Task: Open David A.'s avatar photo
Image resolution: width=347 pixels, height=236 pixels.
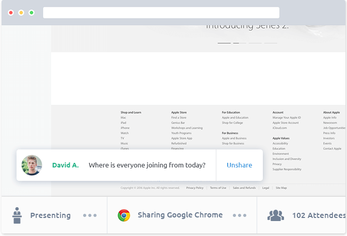Action: click(31, 165)
